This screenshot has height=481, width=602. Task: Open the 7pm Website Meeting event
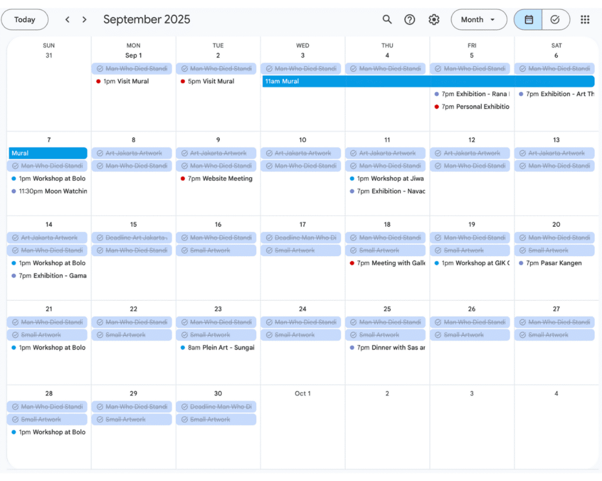tap(218, 179)
